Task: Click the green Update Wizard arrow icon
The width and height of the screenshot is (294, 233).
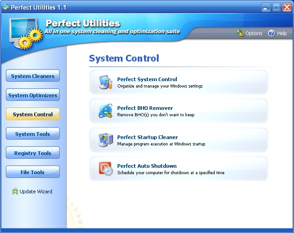Action: pos(15,191)
